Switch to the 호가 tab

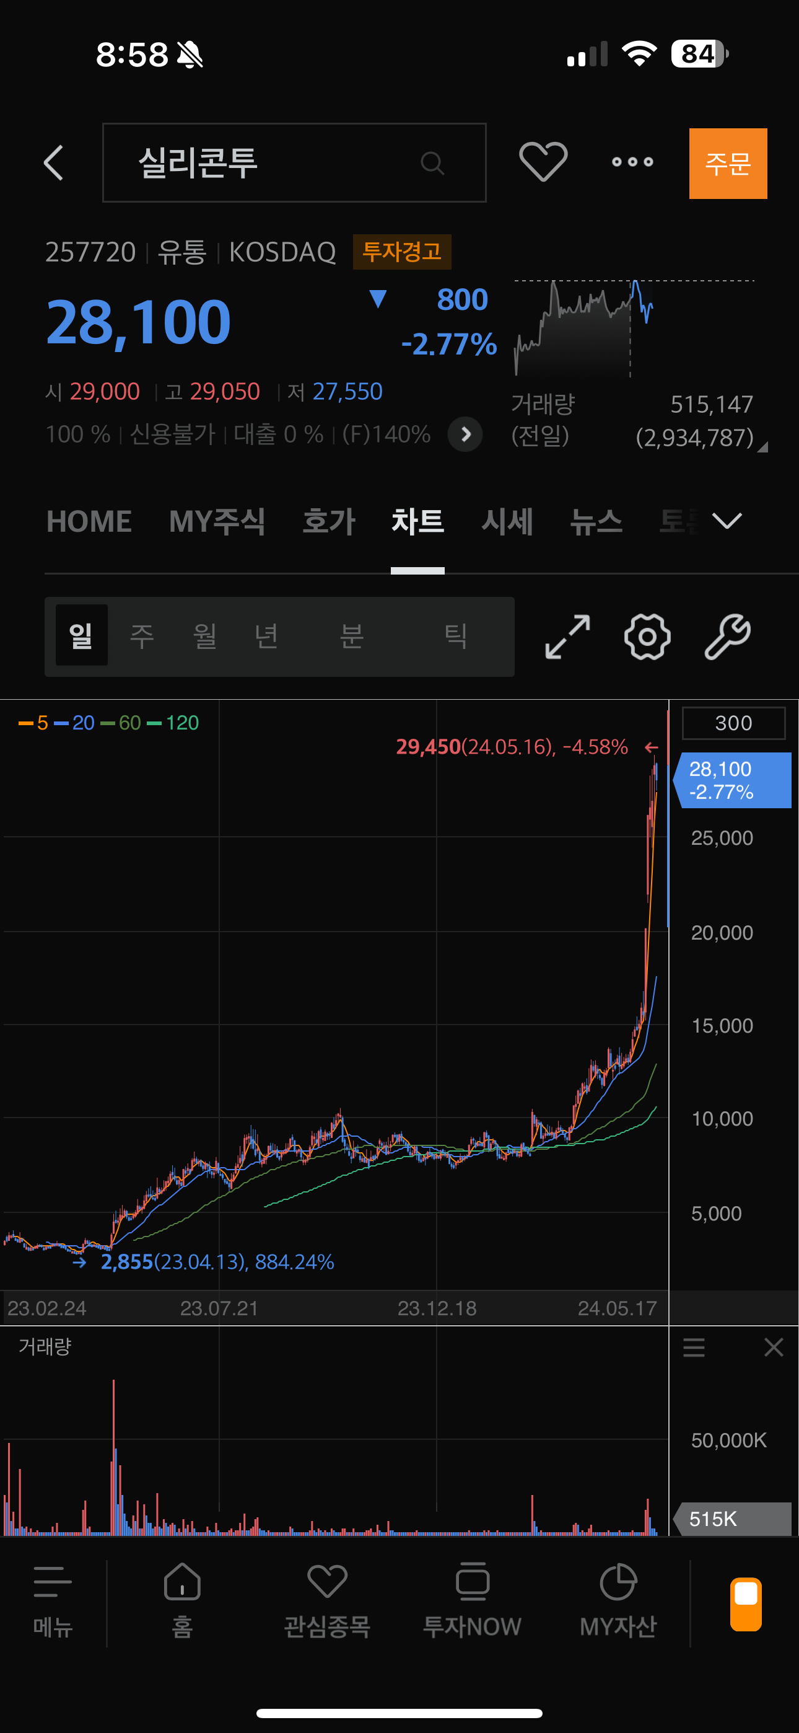tap(329, 521)
